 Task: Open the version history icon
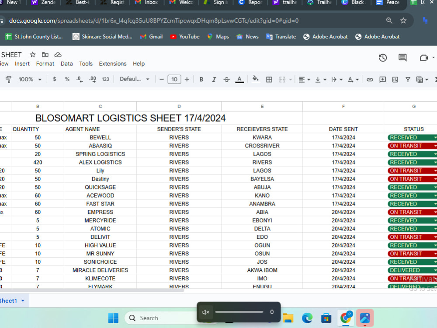pos(383,58)
